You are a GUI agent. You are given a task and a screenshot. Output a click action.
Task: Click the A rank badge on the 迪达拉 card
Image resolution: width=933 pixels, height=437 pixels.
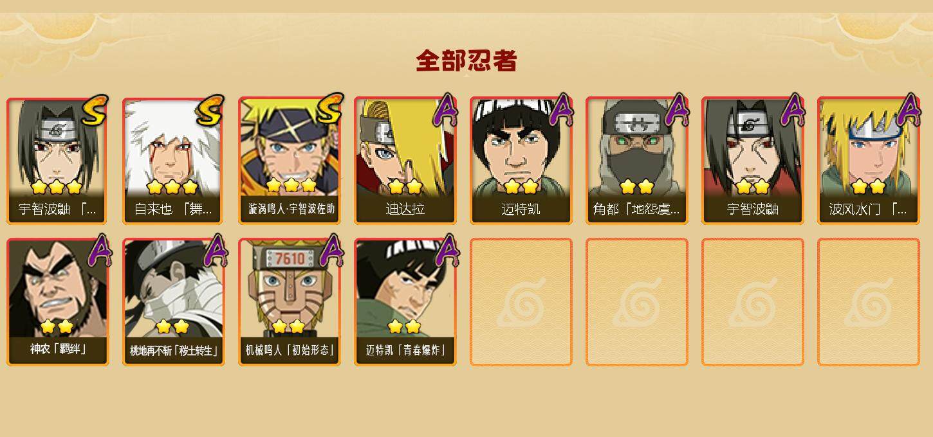445,111
